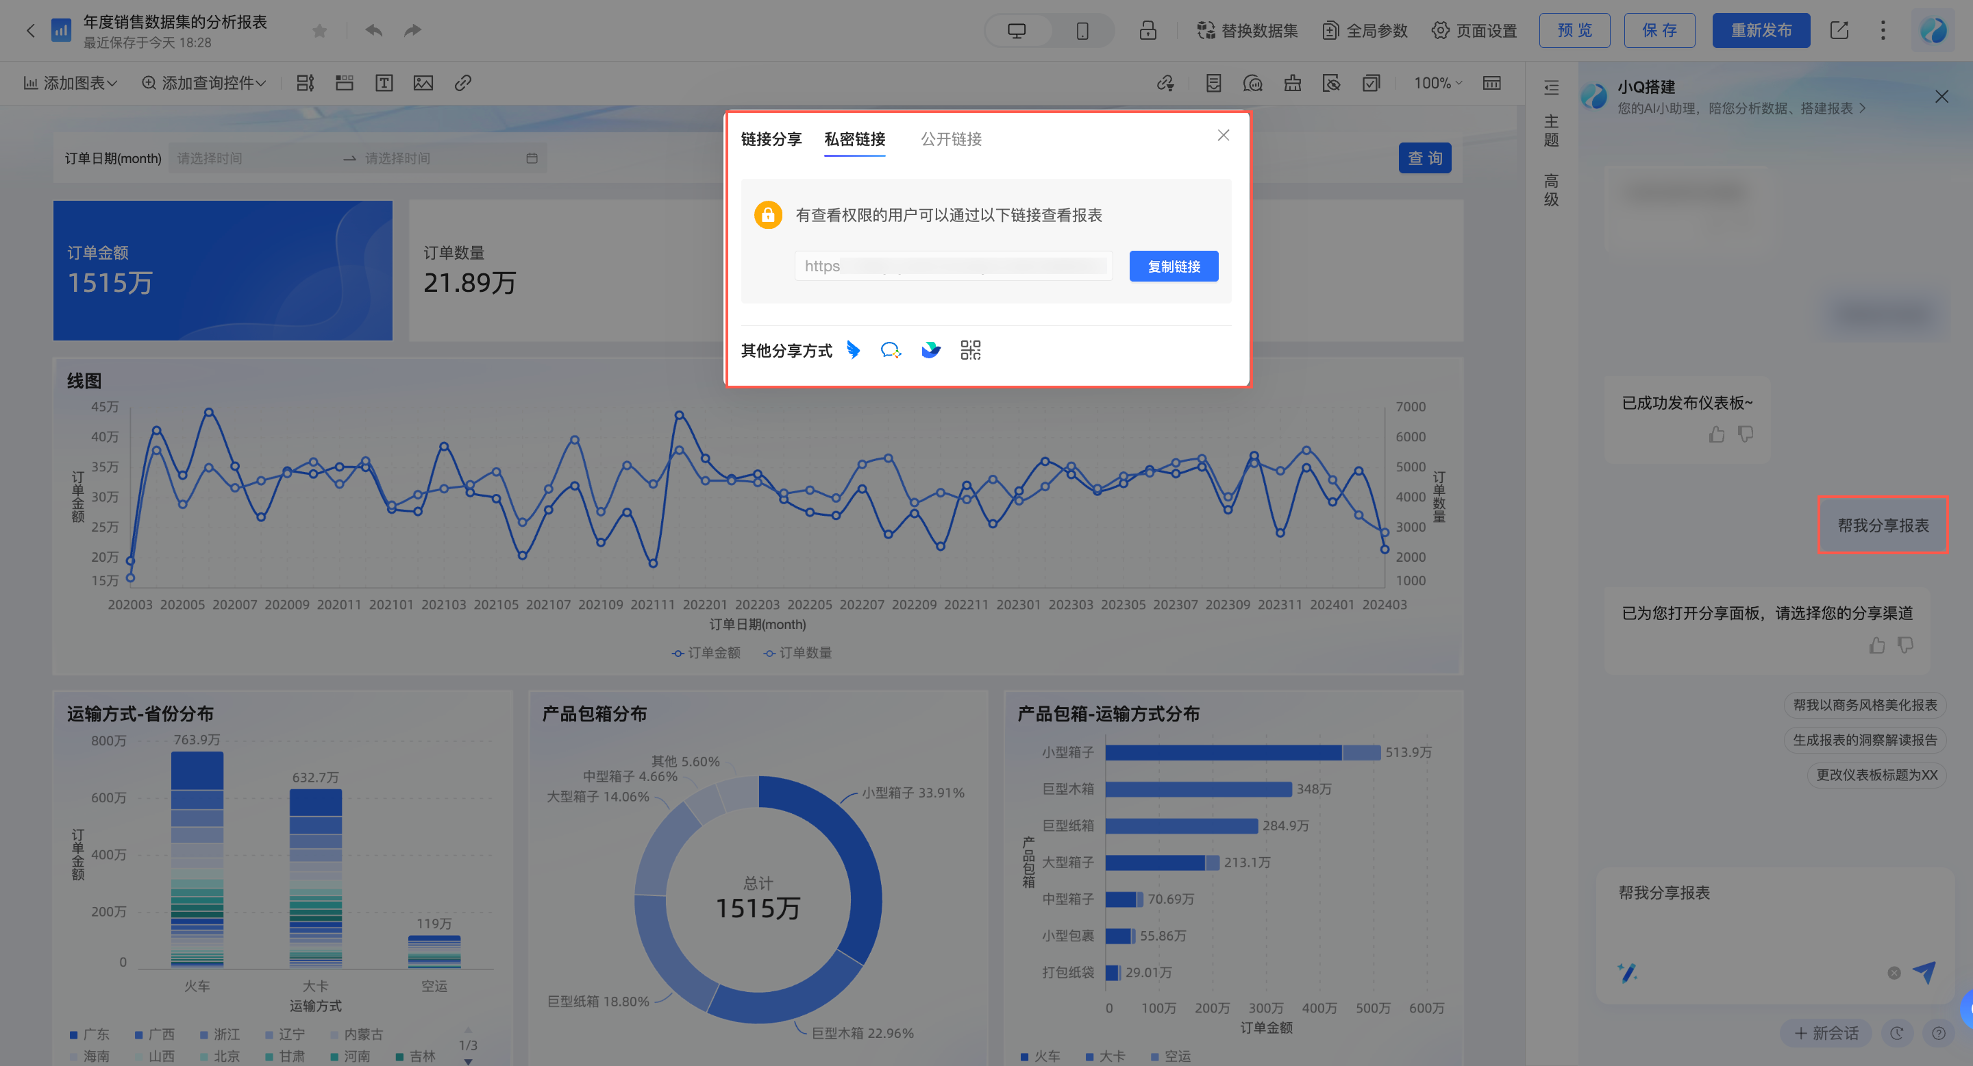Choose suggestion 更改仪表板标题为XX
This screenshot has height=1066, width=1973.
(1876, 775)
